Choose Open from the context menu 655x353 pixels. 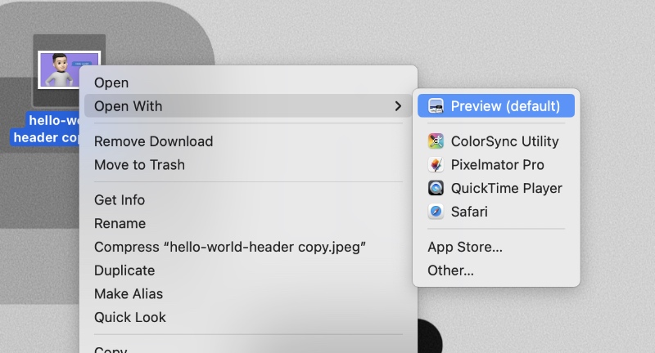(x=111, y=83)
